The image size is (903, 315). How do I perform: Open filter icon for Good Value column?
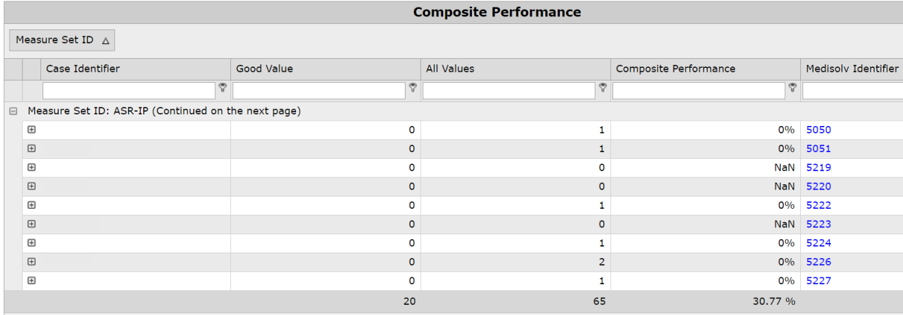(412, 88)
